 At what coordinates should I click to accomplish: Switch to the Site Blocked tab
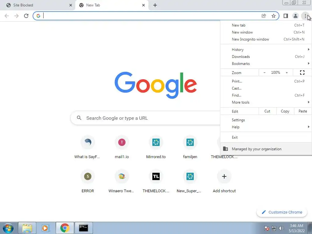(x=37, y=5)
